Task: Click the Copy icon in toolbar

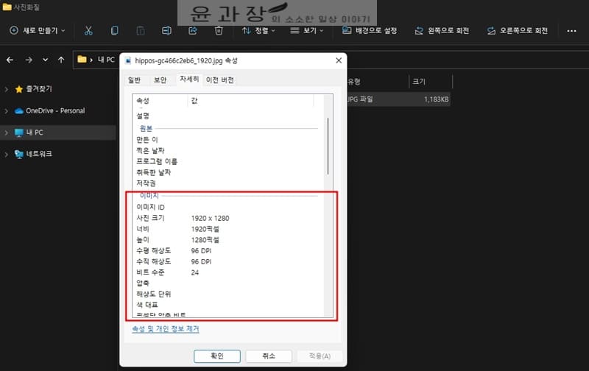Action: click(x=114, y=31)
